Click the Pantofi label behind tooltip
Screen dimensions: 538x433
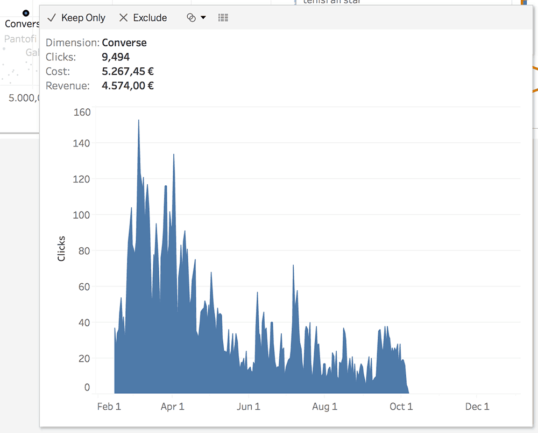pos(20,39)
